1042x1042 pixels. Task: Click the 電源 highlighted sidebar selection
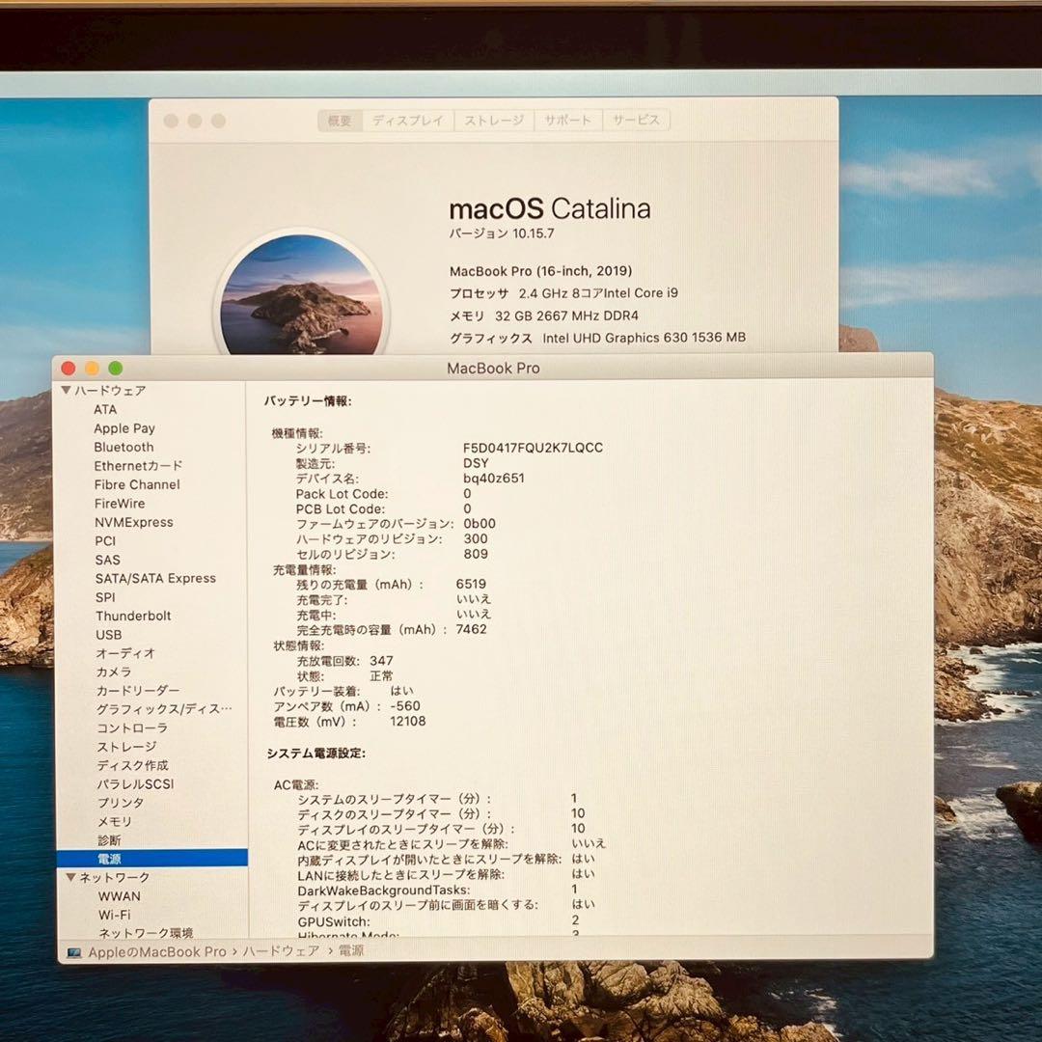coord(106,858)
